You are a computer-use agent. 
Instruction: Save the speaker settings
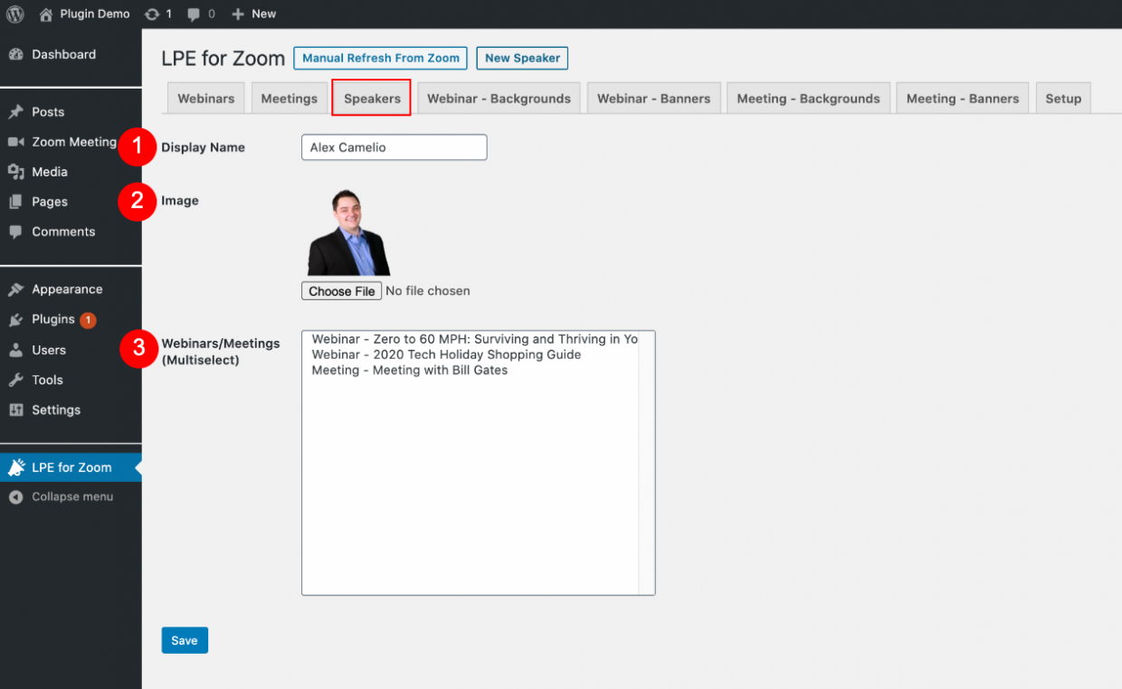click(185, 640)
